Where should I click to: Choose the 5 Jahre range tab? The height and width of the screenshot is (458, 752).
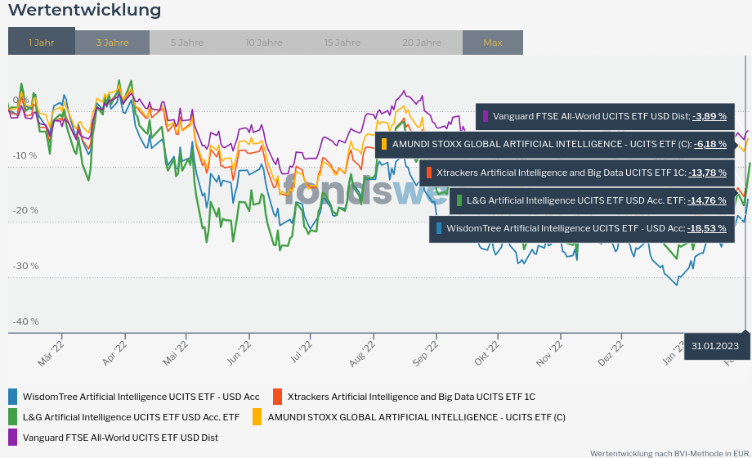pyautogui.click(x=187, y=43)
